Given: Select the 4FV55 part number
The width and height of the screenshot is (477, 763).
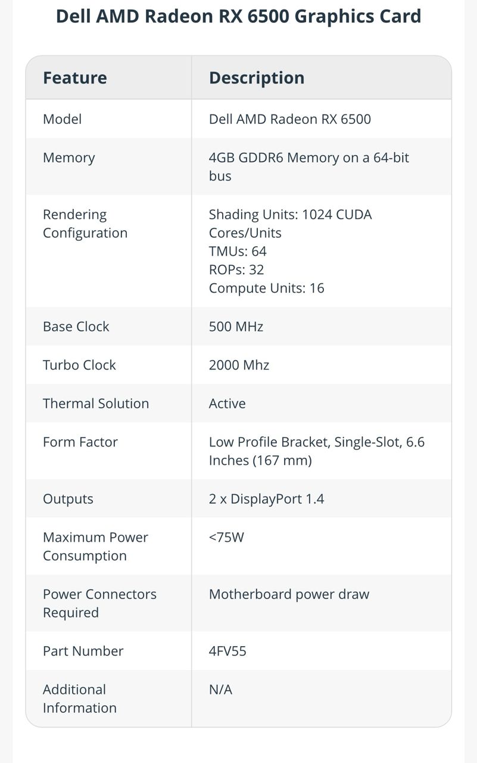Looking at the screenshot, I should (227, 651).
